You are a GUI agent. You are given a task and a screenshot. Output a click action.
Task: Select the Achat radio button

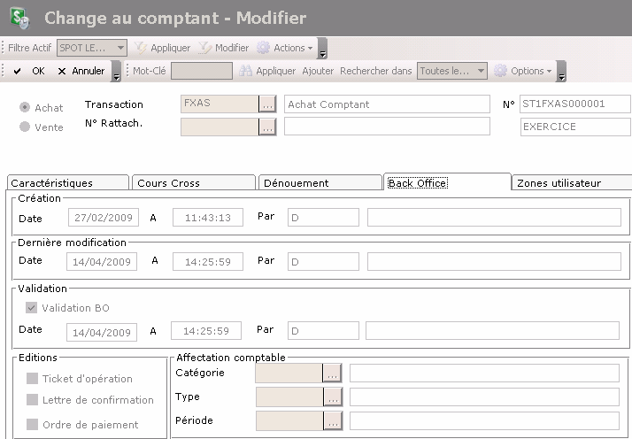[25, 108]
